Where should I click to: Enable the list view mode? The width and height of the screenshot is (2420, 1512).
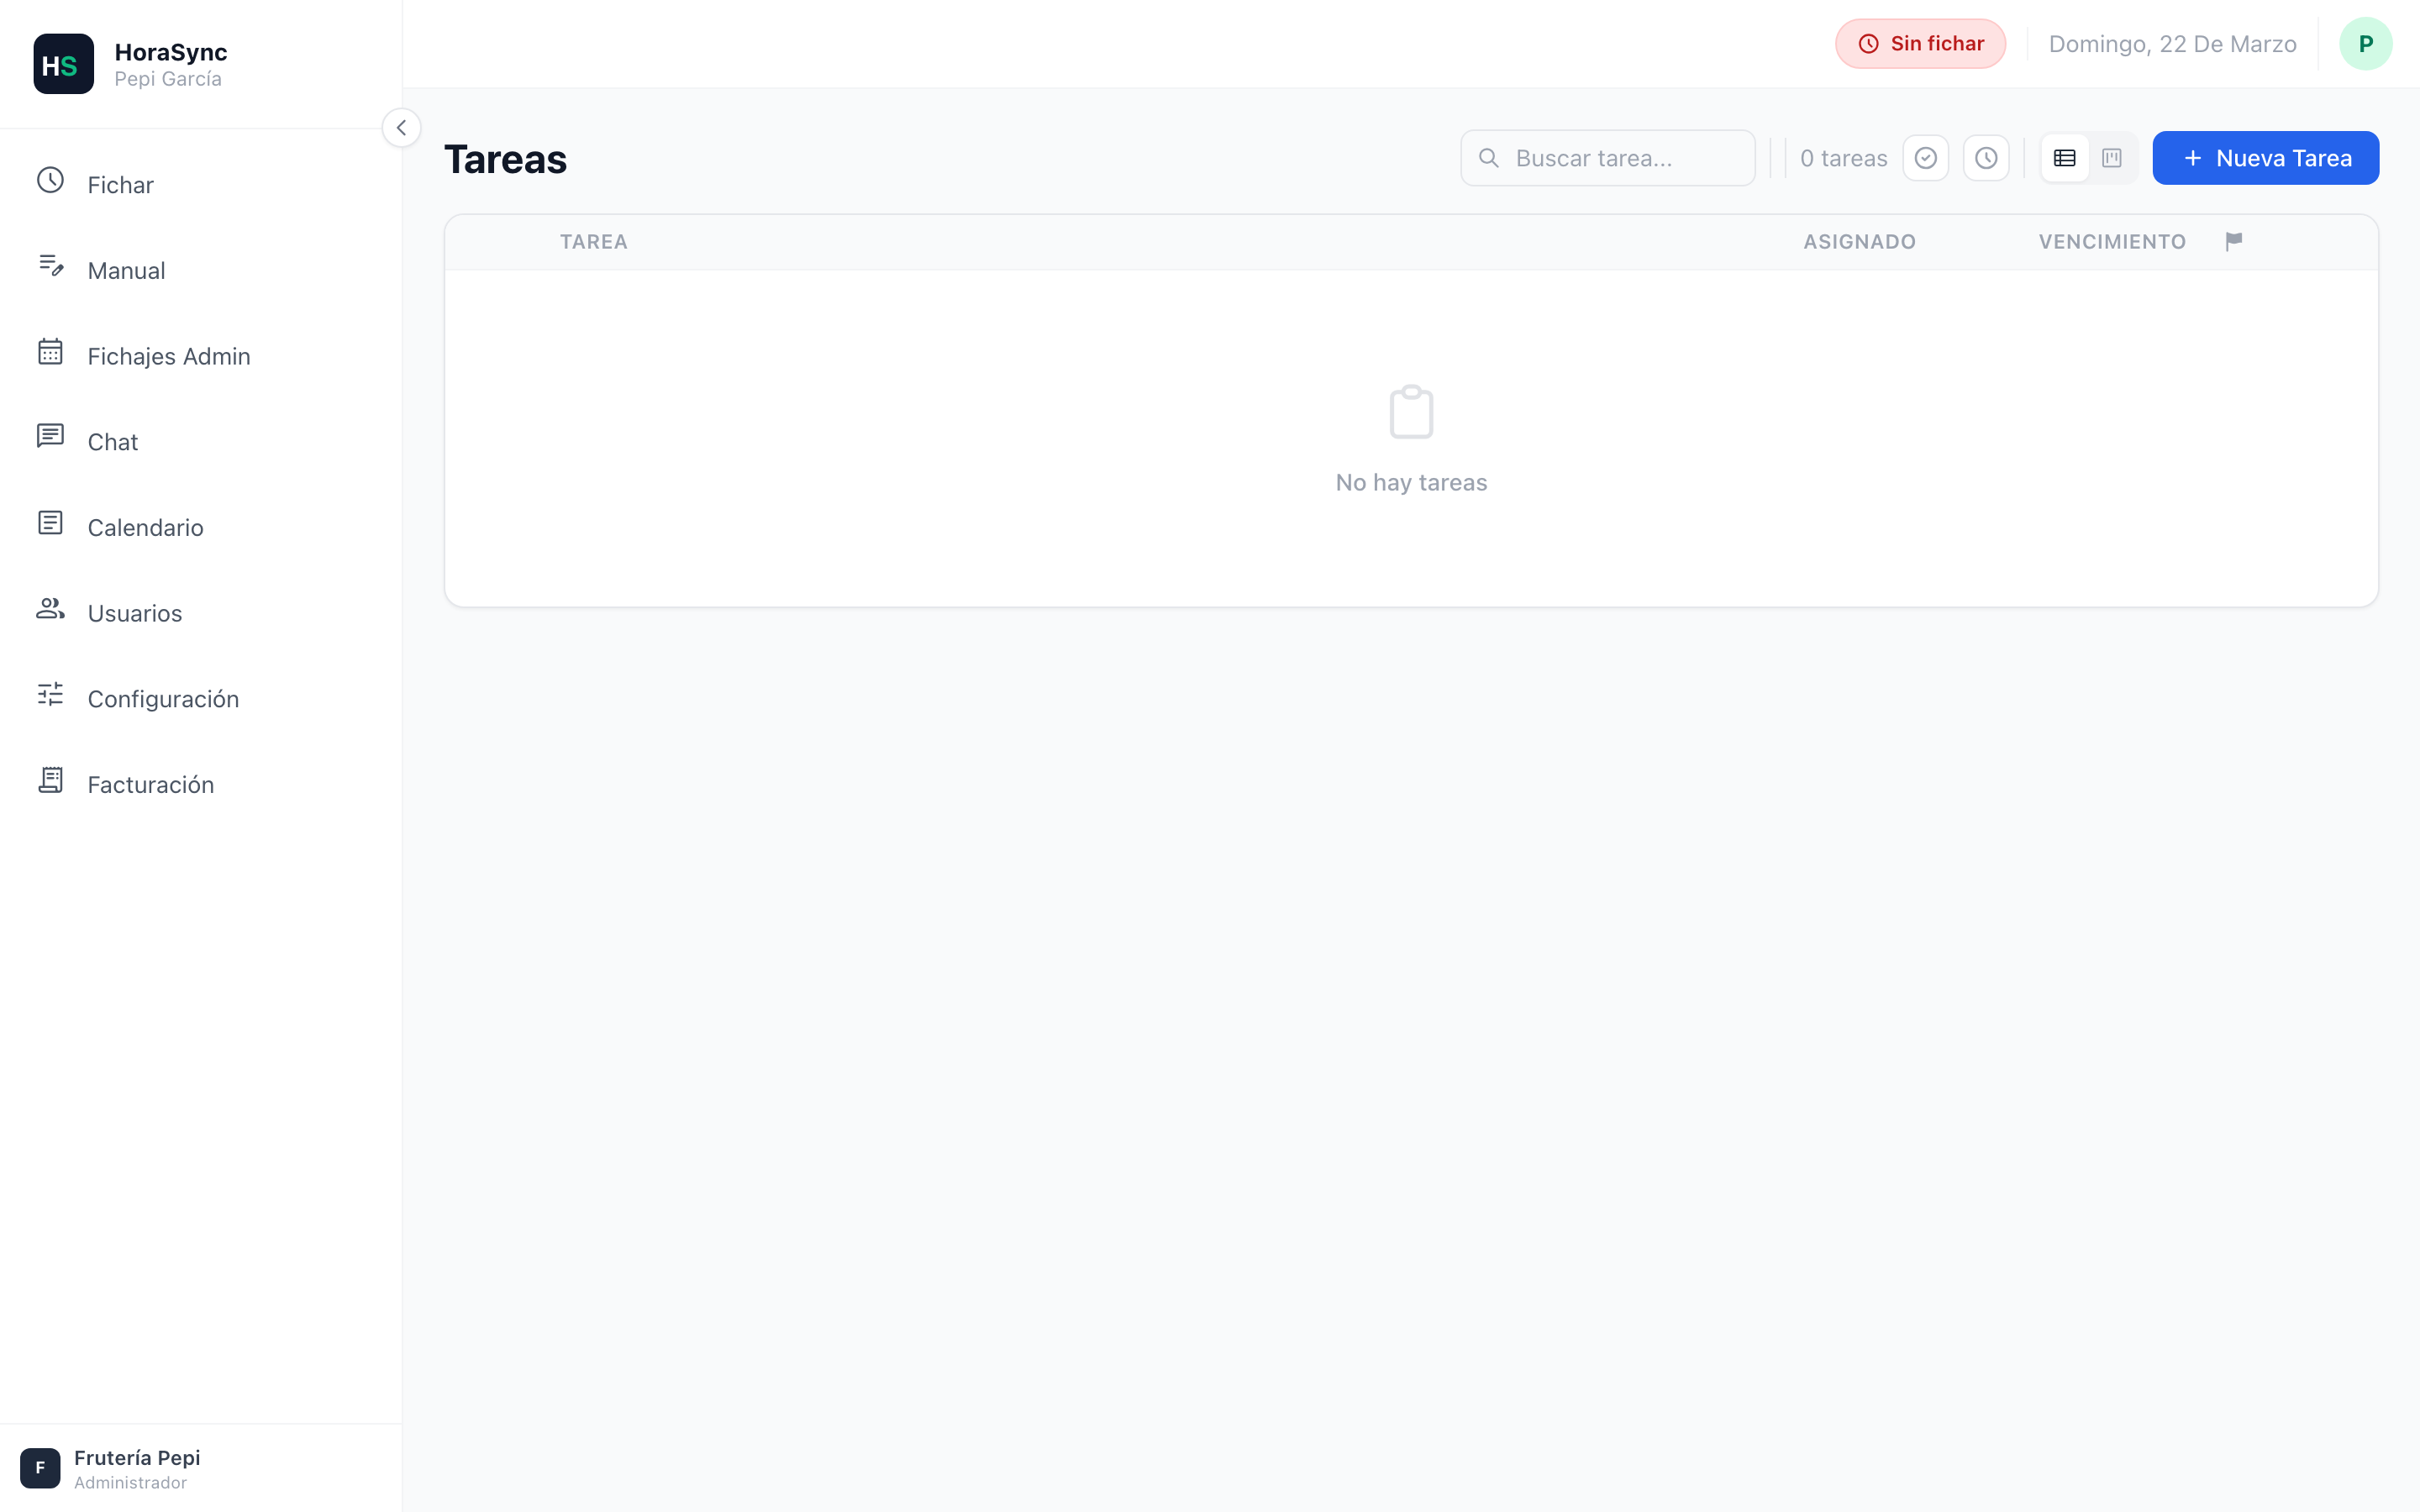(x=2064, y=157)
